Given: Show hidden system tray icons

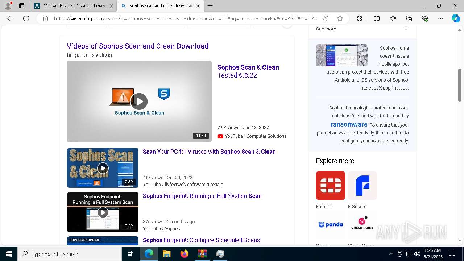Looking at the screenshot, I should (x=391, y=254).
